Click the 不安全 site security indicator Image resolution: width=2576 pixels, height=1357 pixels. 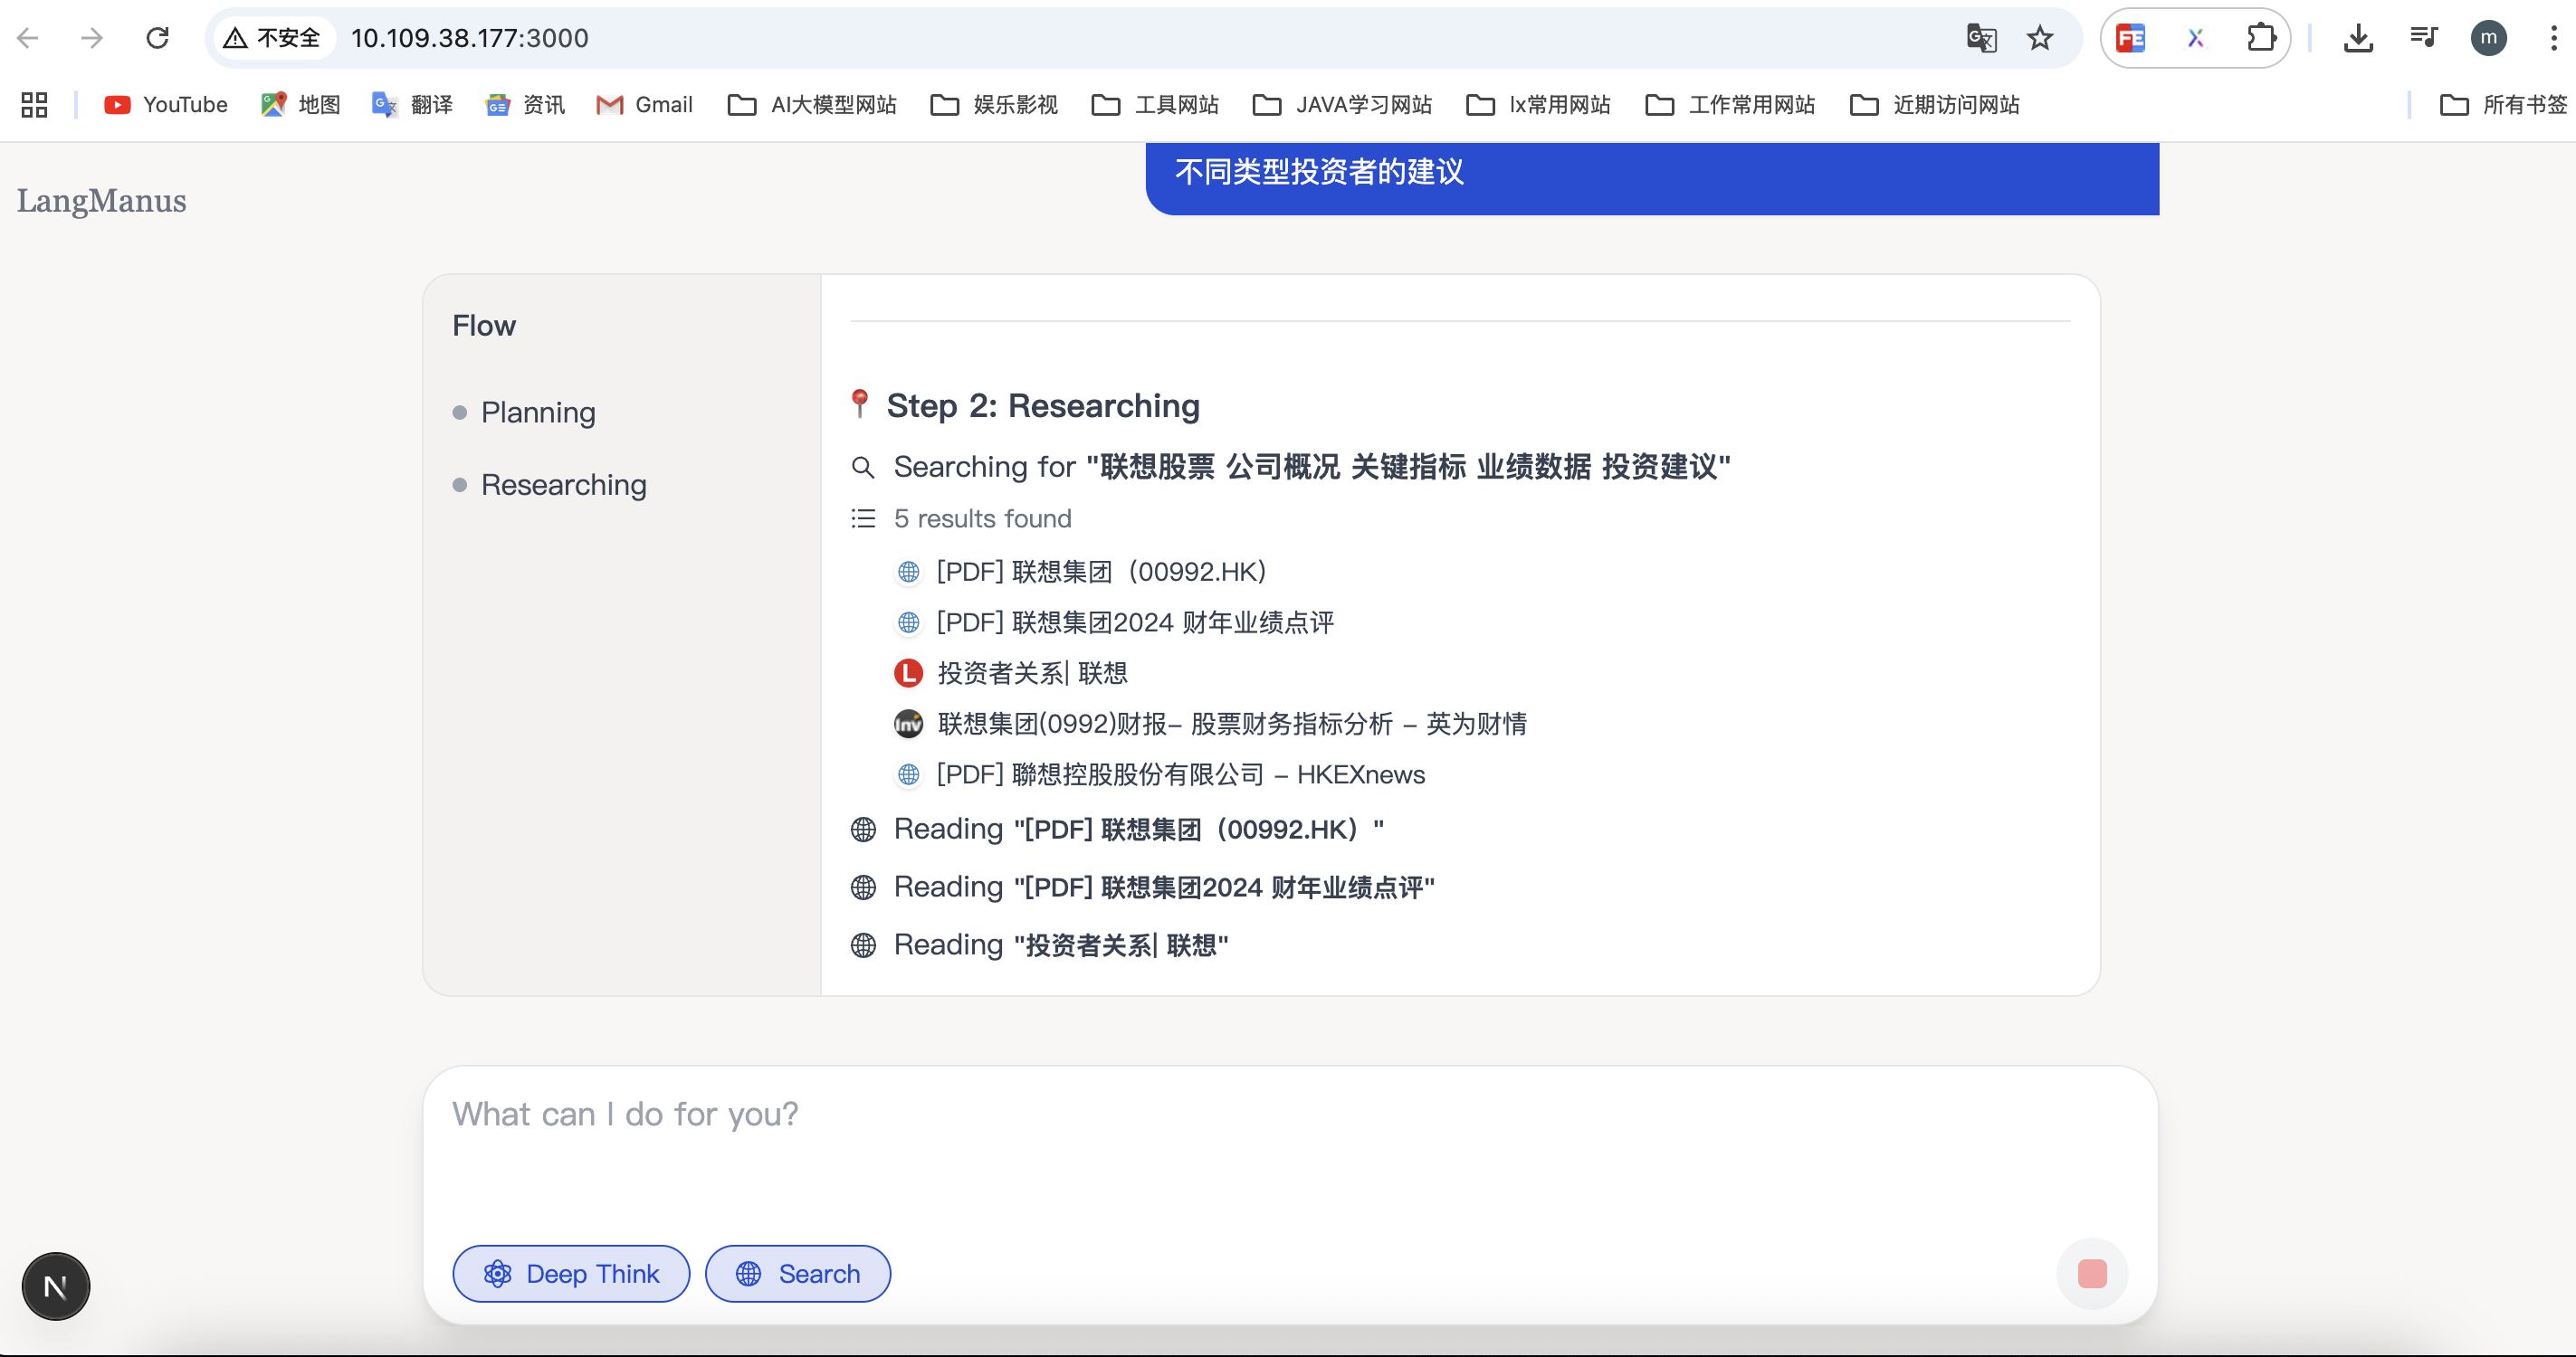pyautogui.click(x=272, y=38)
